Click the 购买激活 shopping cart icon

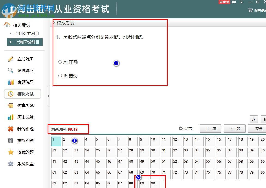pos(250,10)
